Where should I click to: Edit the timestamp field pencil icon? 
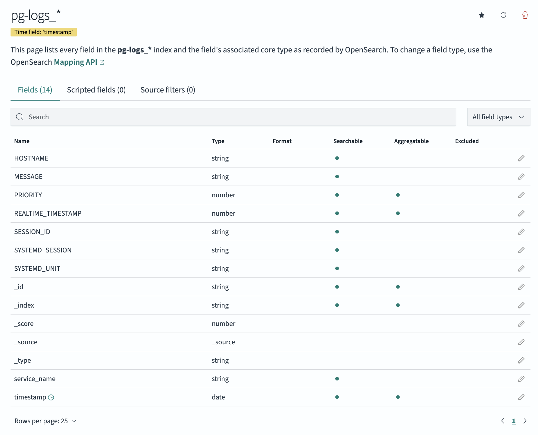click(521, 397)
